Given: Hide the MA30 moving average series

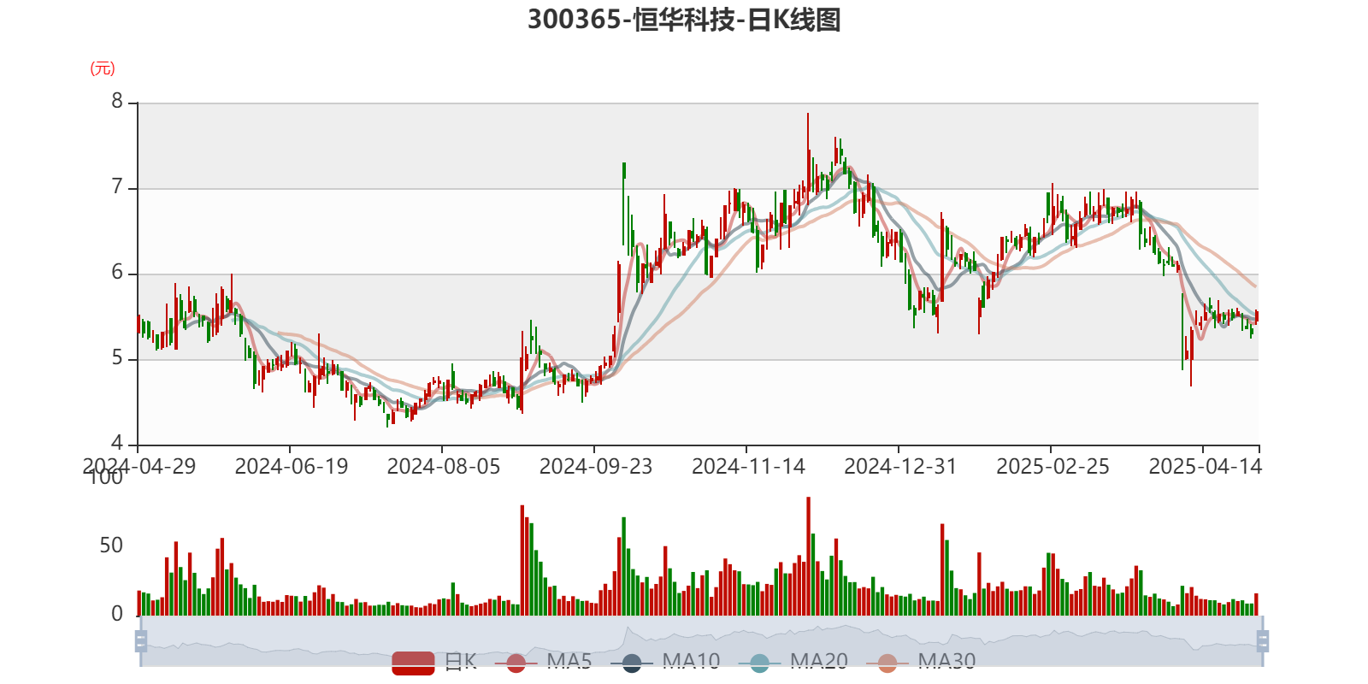Looking at the screenshot, I should pyautogui.click(x=921, y=662).
